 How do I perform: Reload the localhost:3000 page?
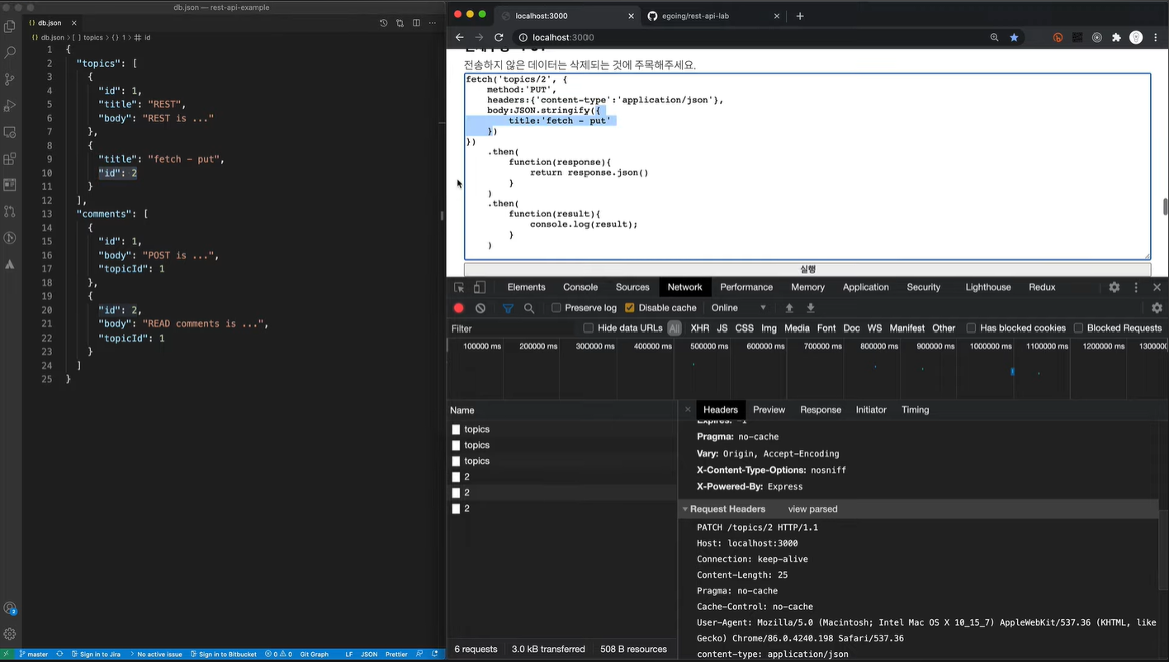tap(499, 37)
